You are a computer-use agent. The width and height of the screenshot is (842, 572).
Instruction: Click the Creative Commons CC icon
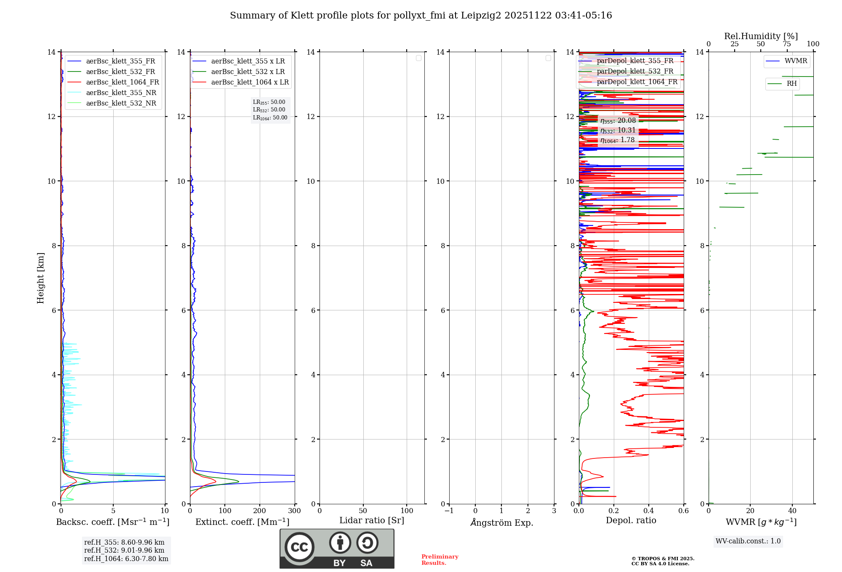pyautogui.click(x=299, y=547)
